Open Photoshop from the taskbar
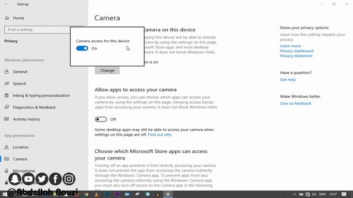Viewport: 353px width, 198px height. pyautogui.click(x=106, y=194)
